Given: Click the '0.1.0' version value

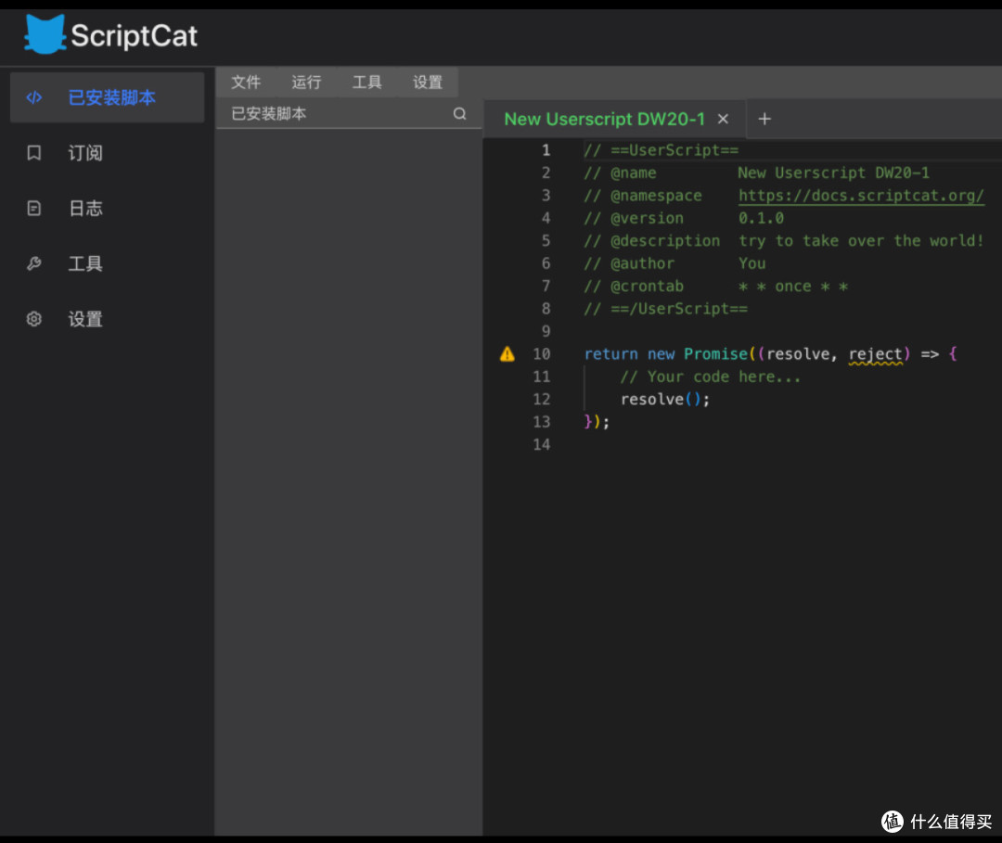Looking at the screenshot, I should (761, 219).
